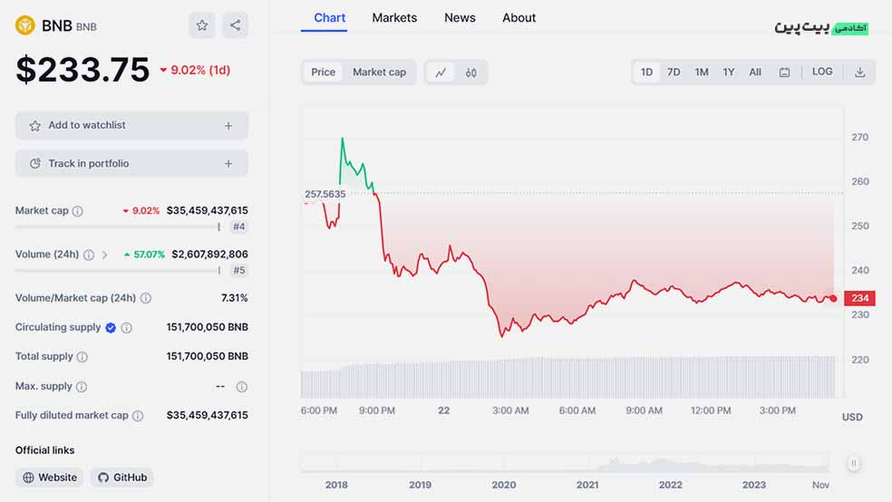Switch to line chart view icon
Viewport: 892px width, 502px height.
441,72
